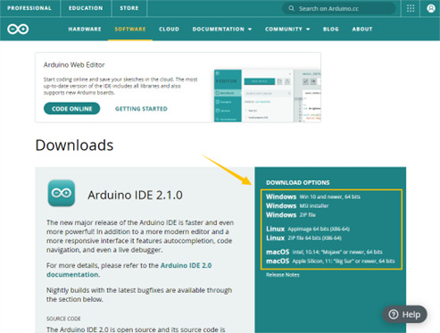Open the Blog menu item
The width and height of the screenshot is (440, 333).
click(x=331, y=29)
